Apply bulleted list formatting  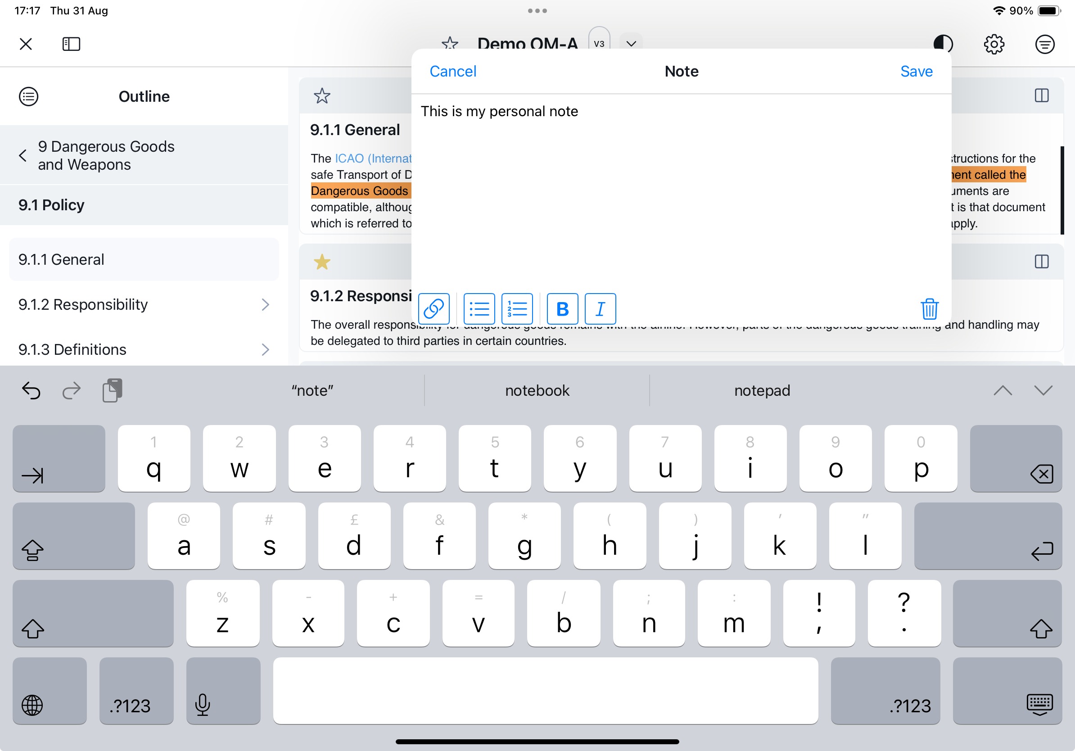pyautogui.click(x=479, y=308)
